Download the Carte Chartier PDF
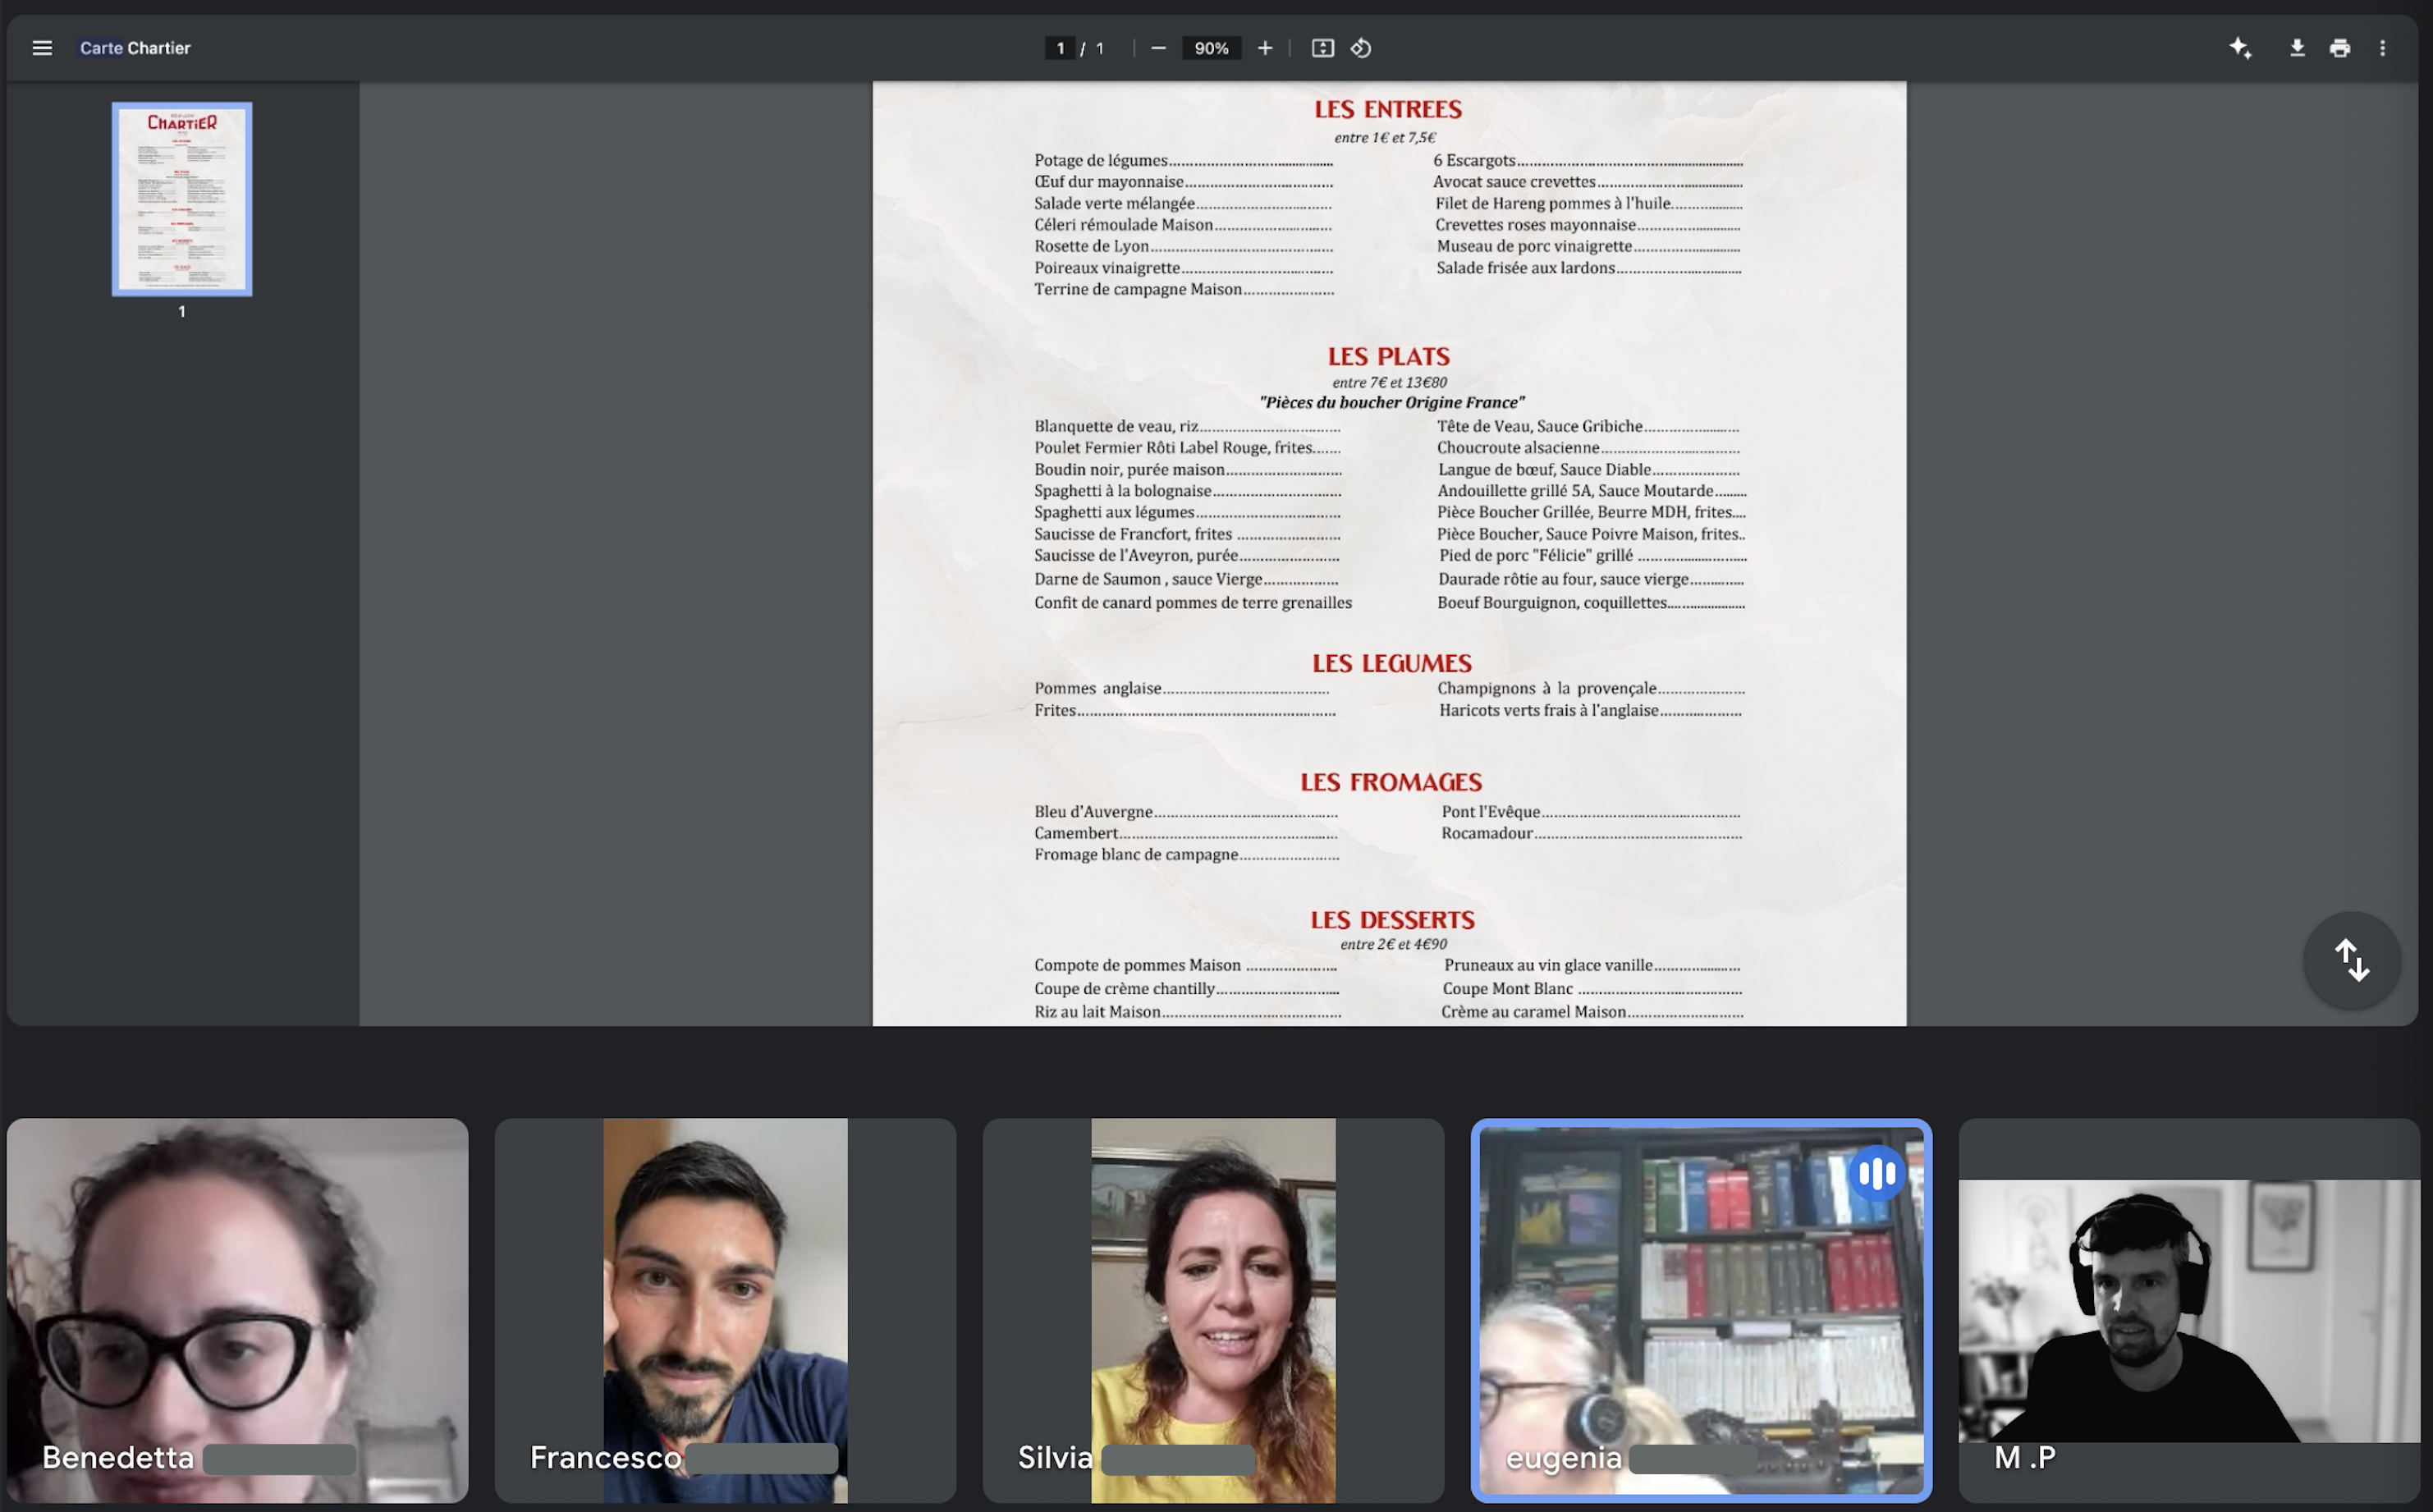This screenshot has width=2433, height=1512. coord(2297,48)
